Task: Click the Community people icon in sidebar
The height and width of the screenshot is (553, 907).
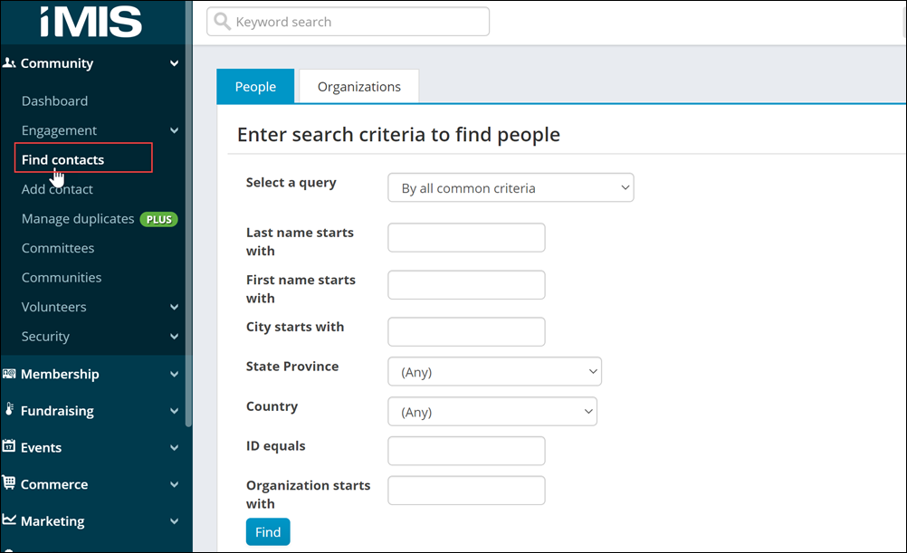Action: click(x=9, y=63)
